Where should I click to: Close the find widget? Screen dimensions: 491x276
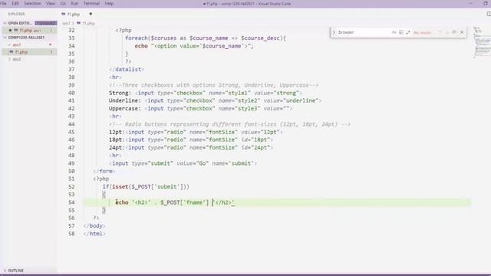pyautogui.click(x=462, y=32)
